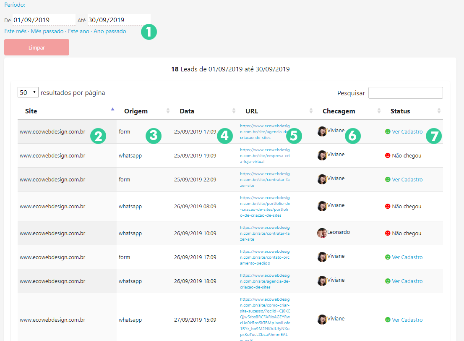Click the green numbered badge 1

pos(149,32)
